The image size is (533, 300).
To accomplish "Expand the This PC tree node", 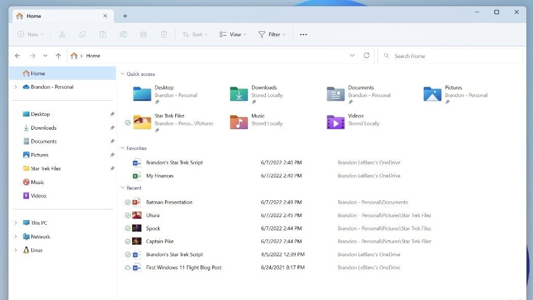I will click(x=16, y=223).
